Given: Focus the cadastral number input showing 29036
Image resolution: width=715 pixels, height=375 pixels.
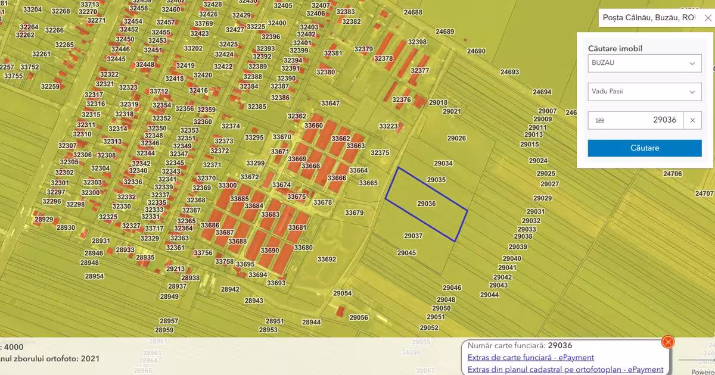Looking at the screenshot, I should [635, 120].
